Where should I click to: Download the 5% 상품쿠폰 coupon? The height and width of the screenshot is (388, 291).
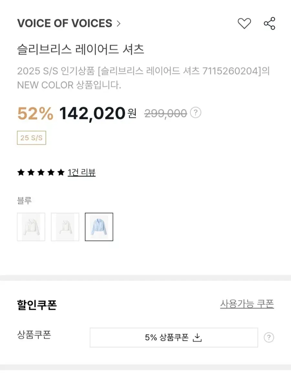coord(174,338)
